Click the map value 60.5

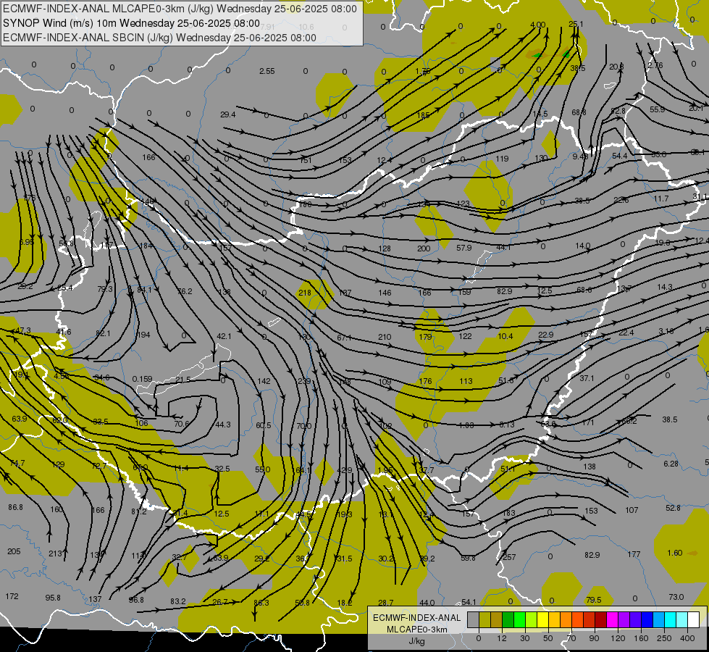pyautogui.click(x=263, y=425)
